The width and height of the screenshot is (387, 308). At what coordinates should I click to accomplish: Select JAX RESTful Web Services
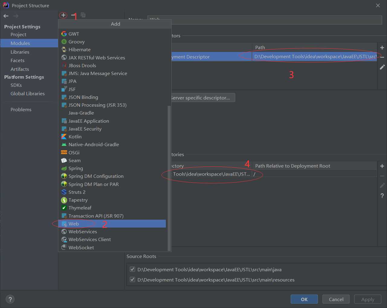[112, 58]
